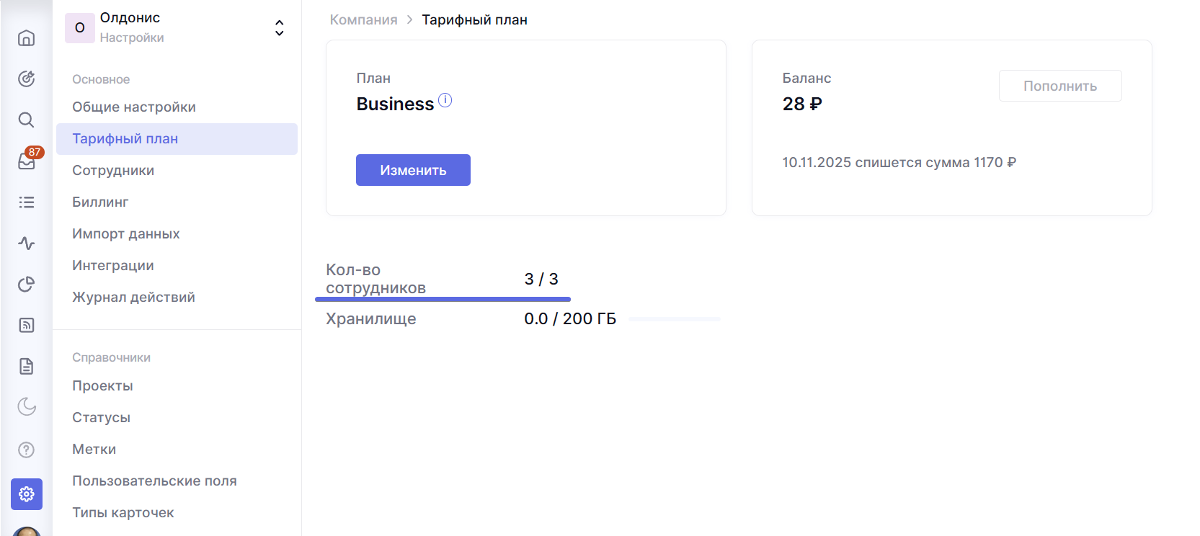
Task: Open Сотрудники settings section
Action: click(x=113, y=171)
